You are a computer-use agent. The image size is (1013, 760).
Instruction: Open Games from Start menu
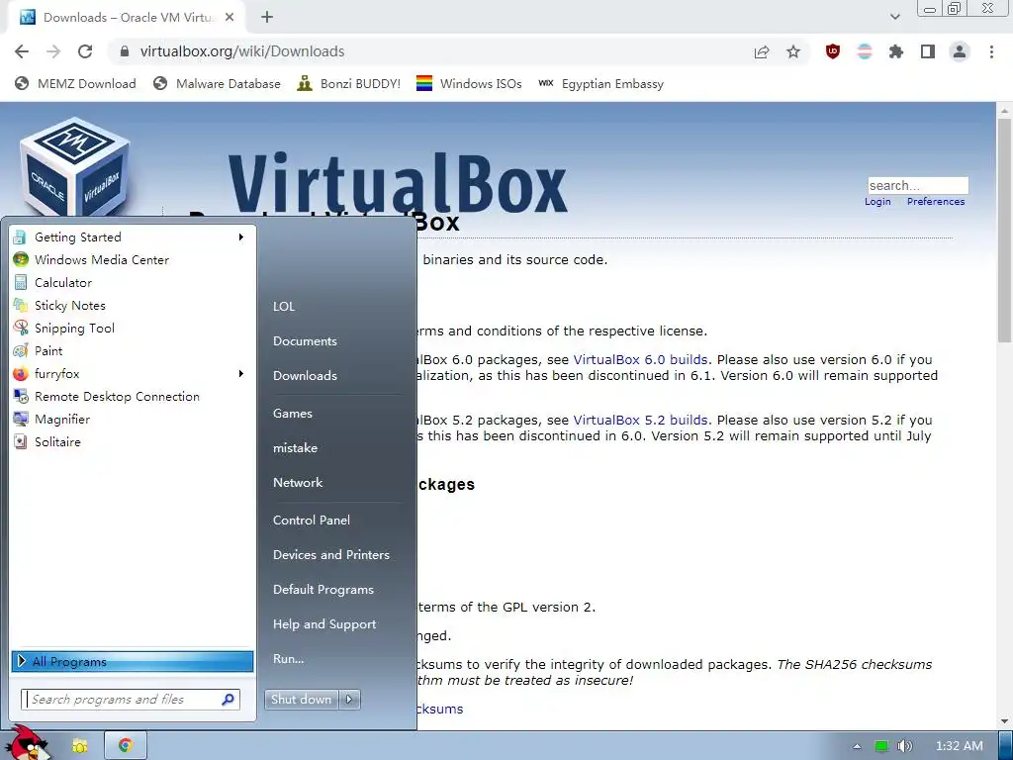coord(293,414)
